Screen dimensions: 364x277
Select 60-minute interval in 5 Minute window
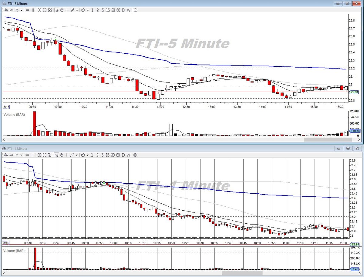(118, 10)
